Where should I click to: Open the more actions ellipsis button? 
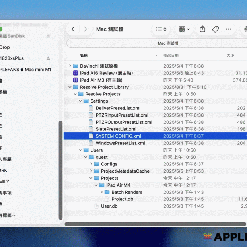point(228,29)
